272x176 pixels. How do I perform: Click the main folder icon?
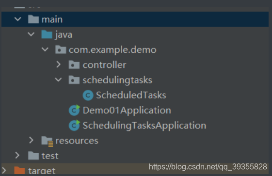33,19
